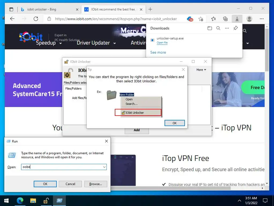This screenshot has width=274, height=206.
Task: Show hidden tray icons chevron
Action: click(x=239, y=201)
